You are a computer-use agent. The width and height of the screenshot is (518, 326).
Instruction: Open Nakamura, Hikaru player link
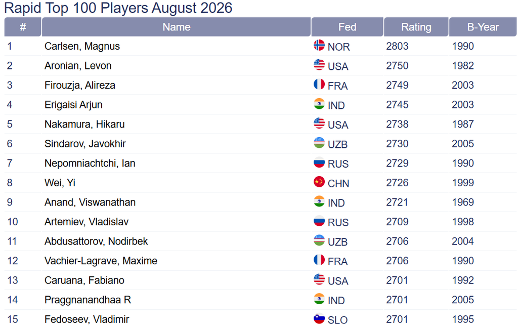[x=84, y=125]
